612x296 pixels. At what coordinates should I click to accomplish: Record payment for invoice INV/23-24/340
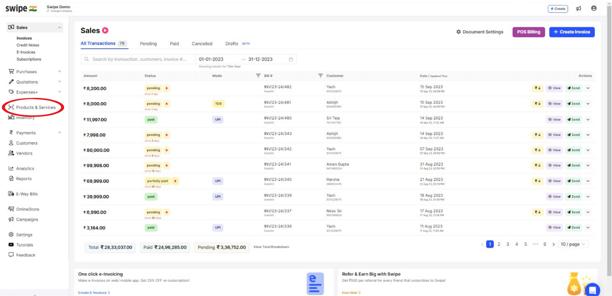coord(537,181)
